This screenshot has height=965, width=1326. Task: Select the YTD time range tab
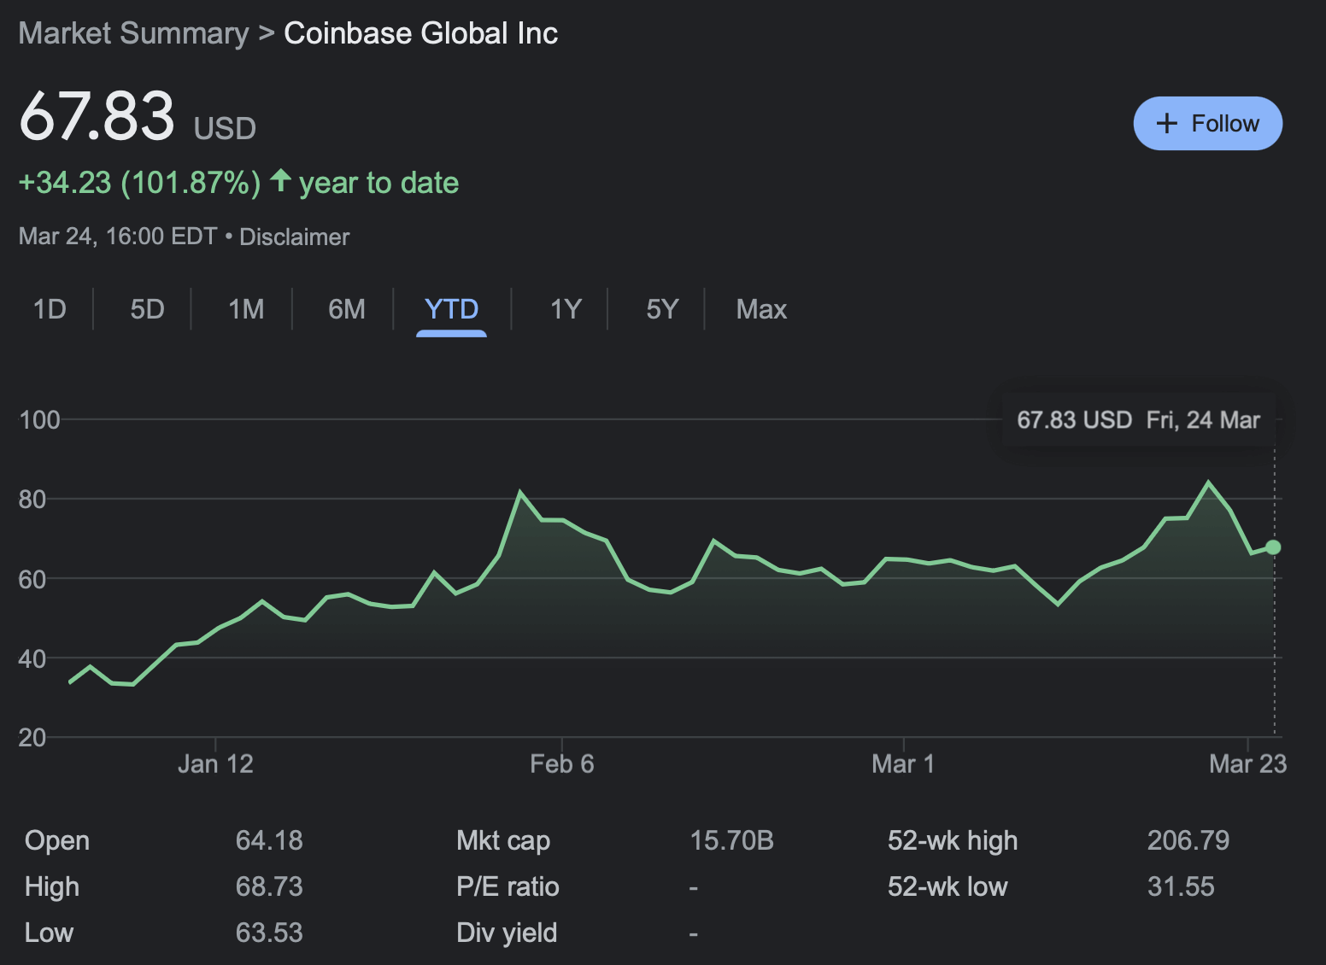[451, 309]
